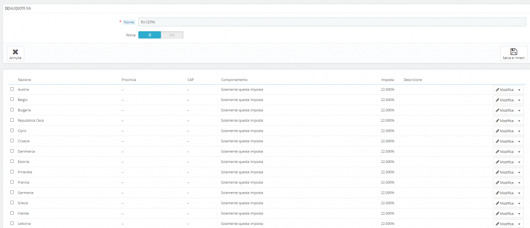
Task: Switch Attiva toggle to NO
Action: click(172, 35)
